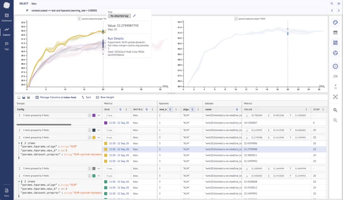Run search with magnifier icon in query bar
Screen dimensions: 343x200
point(332,4)
